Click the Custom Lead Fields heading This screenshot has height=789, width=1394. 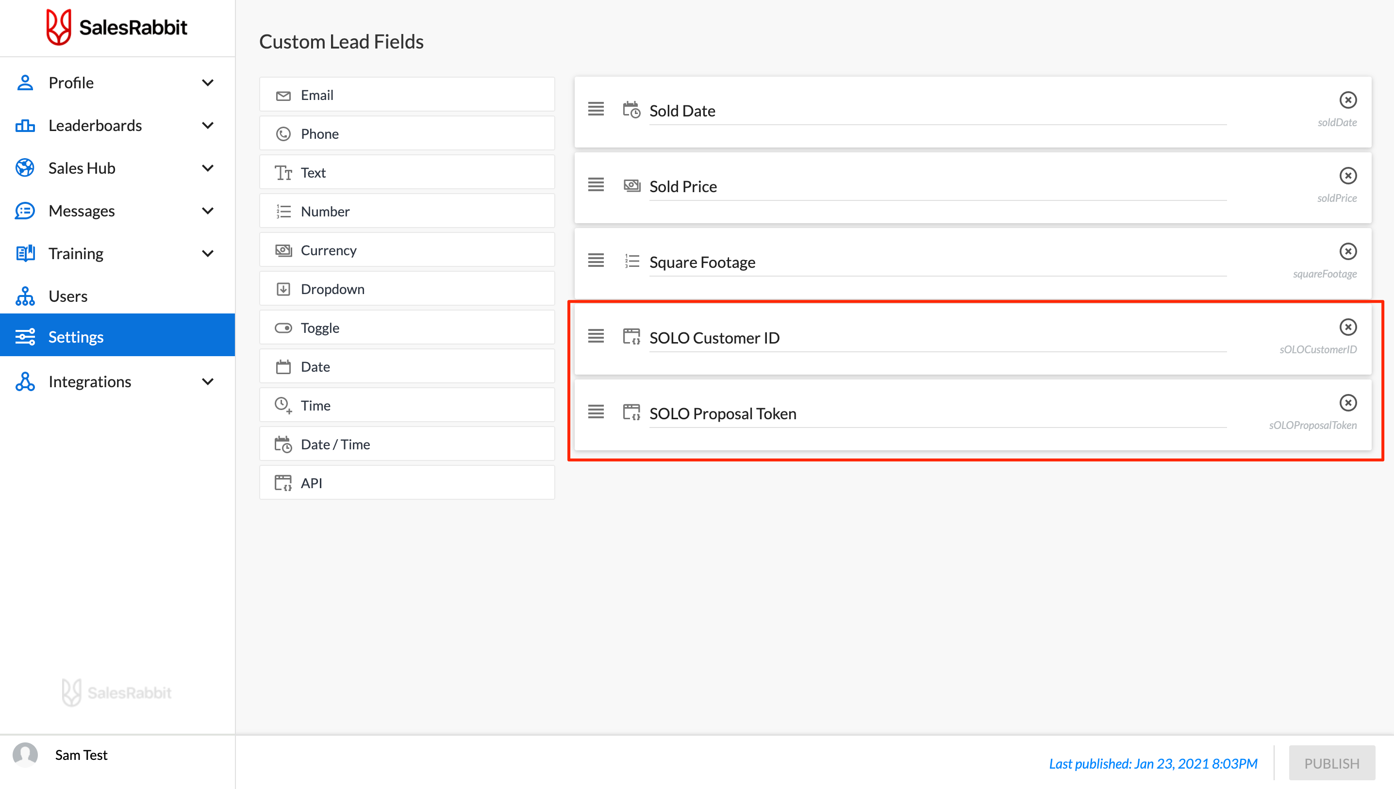341,42
